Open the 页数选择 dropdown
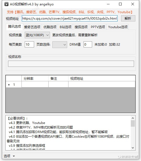Image resolution: width=141 pixels, height=161 pixels. 60,45
